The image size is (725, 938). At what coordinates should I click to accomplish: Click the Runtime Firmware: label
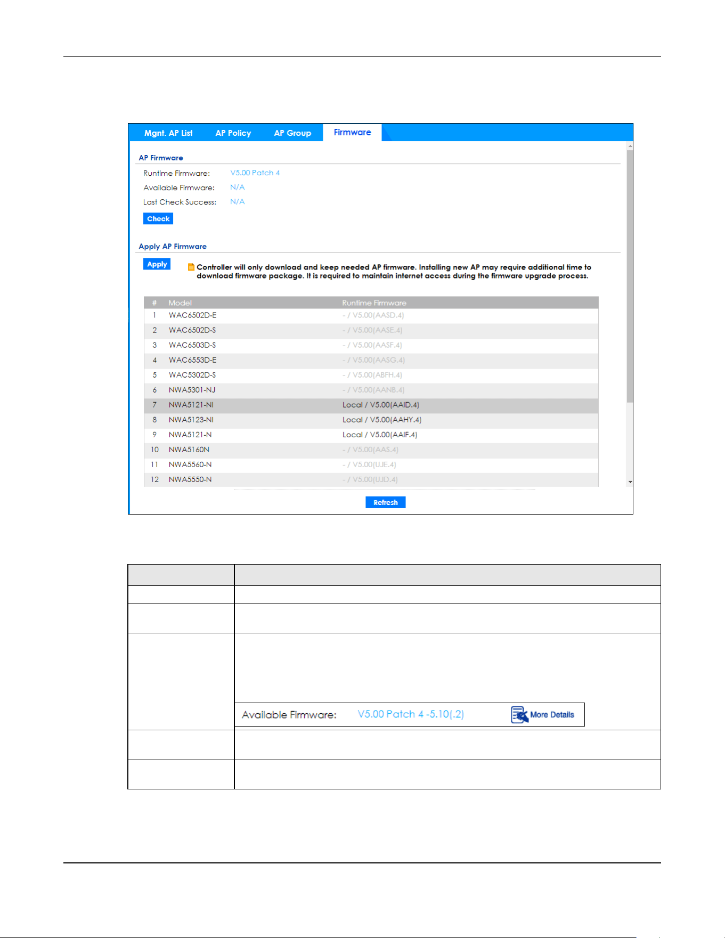click(176, 173)
